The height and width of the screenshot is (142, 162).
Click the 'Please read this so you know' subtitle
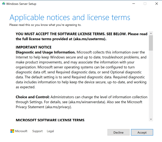(45, 25)
